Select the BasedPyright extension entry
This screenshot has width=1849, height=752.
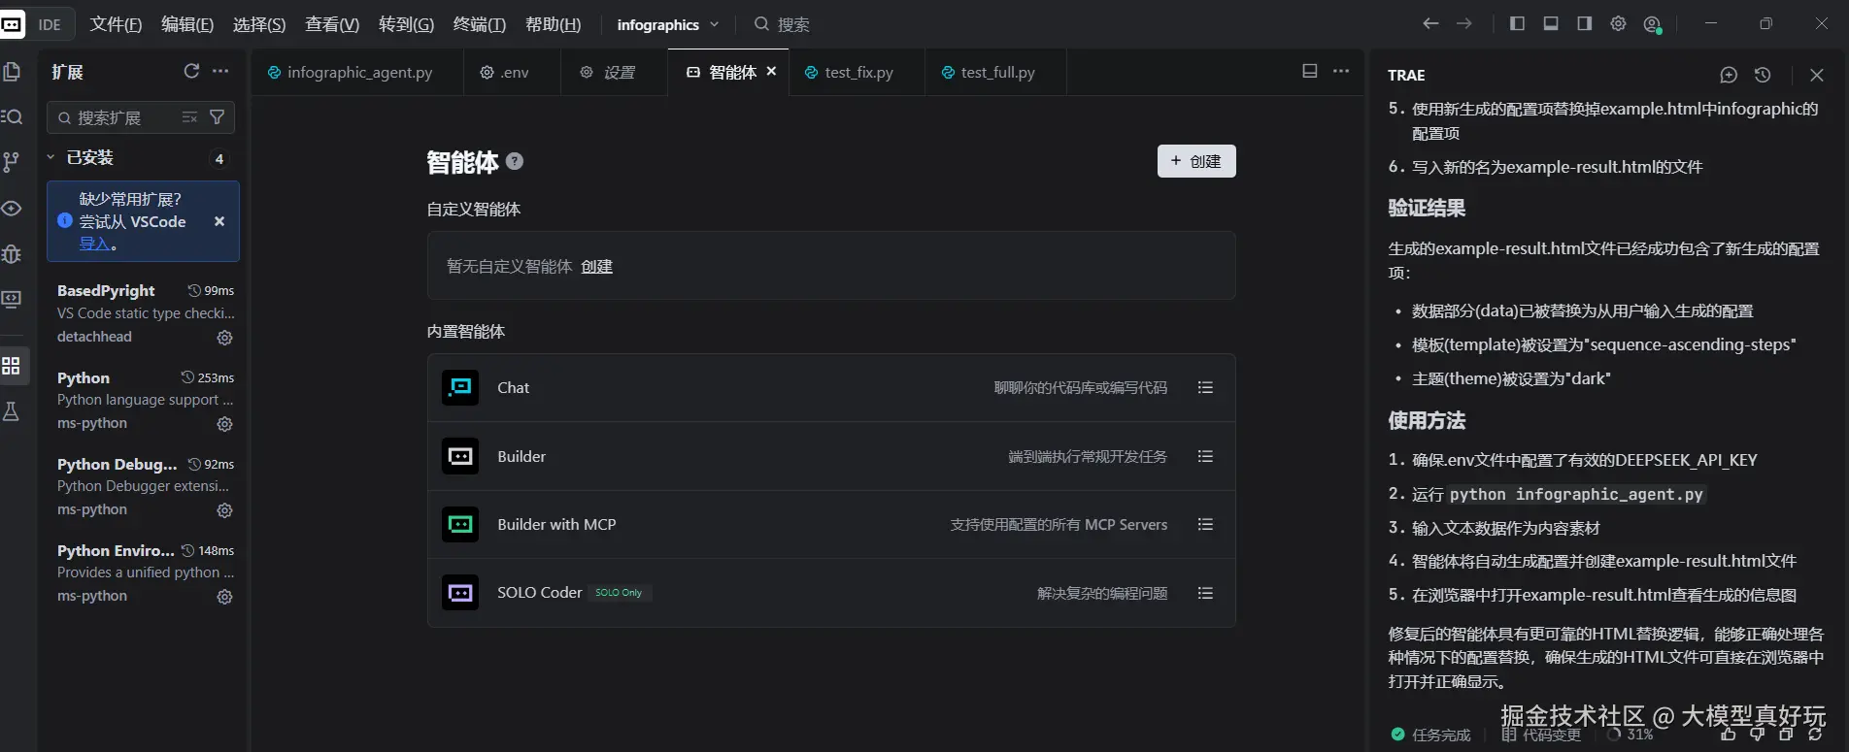tap(143, 313)
